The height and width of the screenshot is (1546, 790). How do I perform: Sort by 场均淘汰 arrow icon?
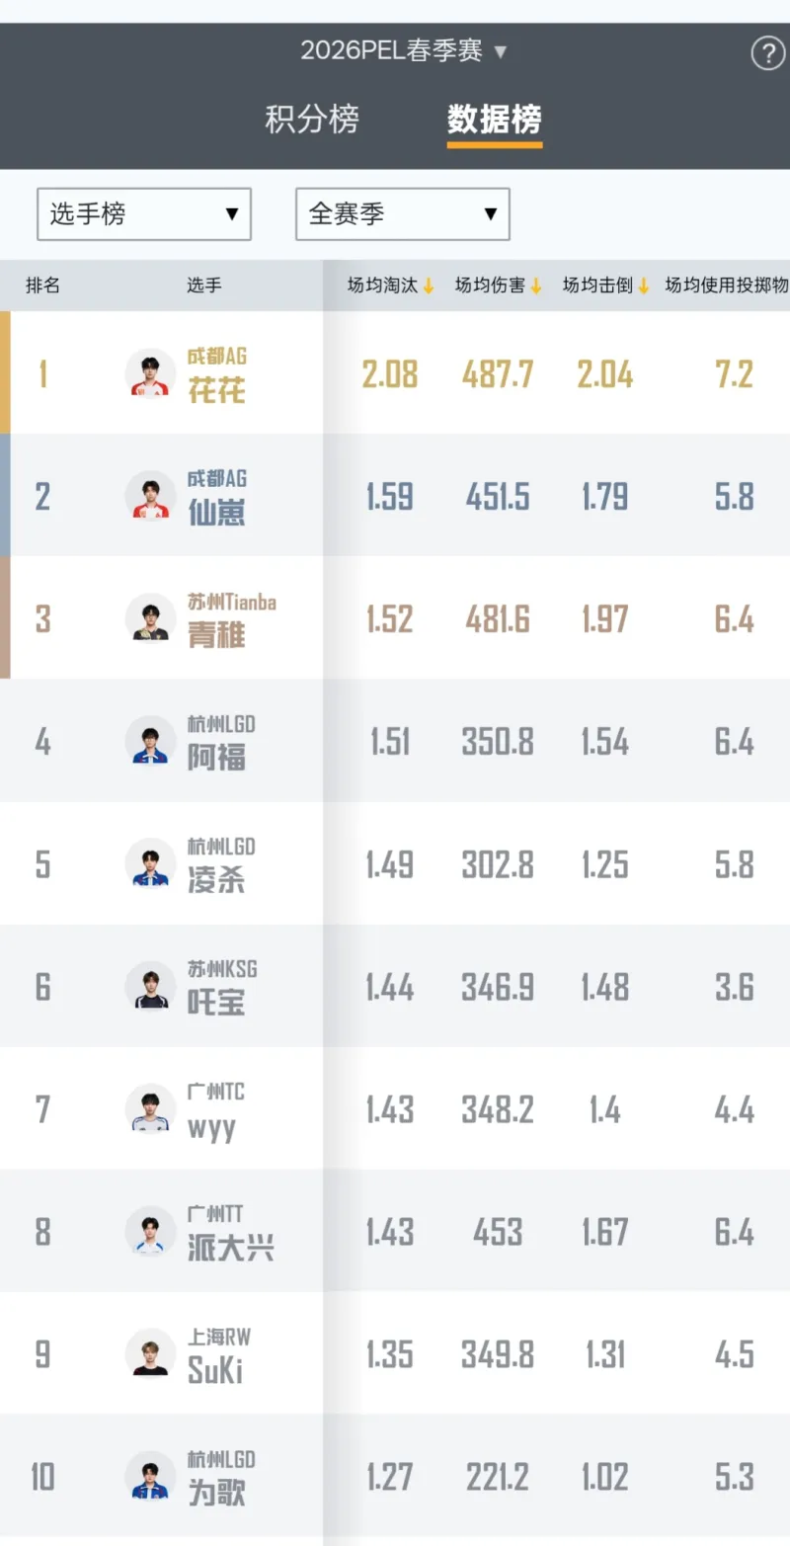click(429, 286)
